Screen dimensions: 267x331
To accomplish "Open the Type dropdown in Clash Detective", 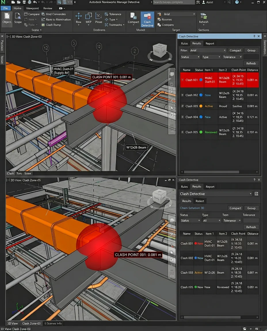I will click(x=211, y=57).
